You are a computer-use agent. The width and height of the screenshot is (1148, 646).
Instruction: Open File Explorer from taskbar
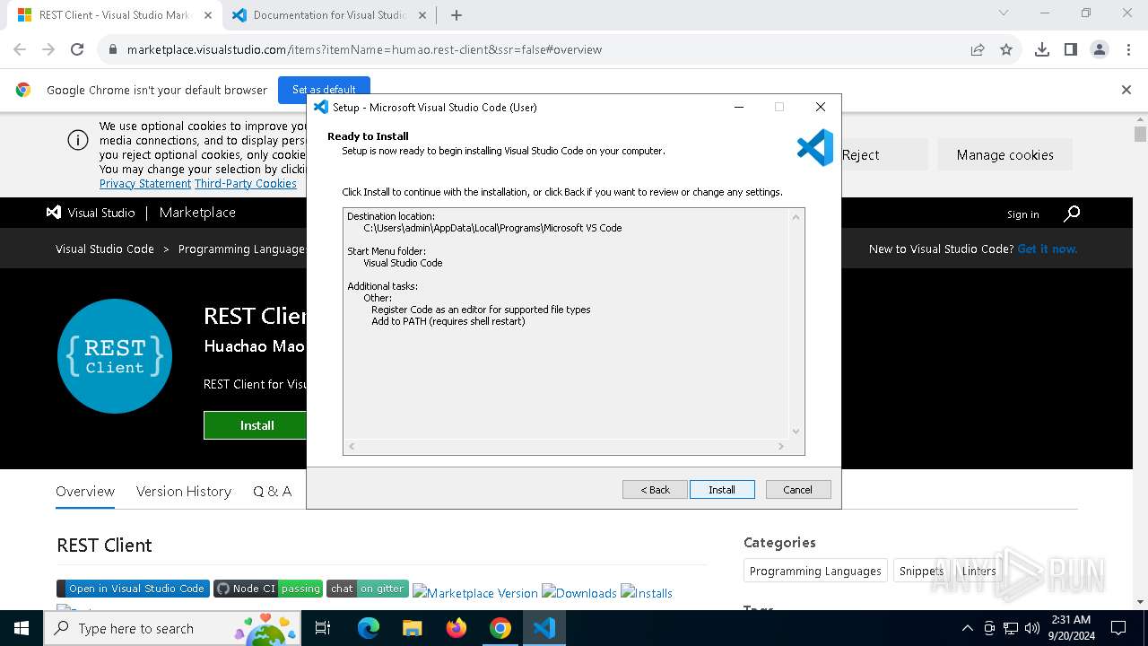tap(412, 628)
